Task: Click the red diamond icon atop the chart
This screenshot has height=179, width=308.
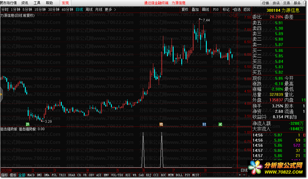Action: [231, 15]
